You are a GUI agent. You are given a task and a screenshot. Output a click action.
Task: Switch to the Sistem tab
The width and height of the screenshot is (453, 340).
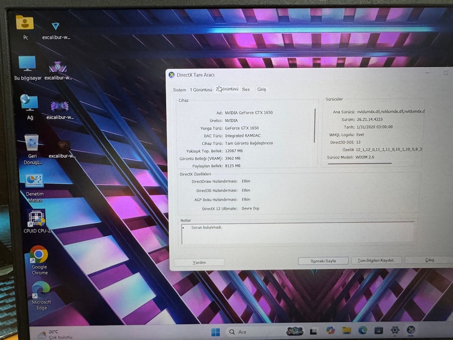coord(180,90)
